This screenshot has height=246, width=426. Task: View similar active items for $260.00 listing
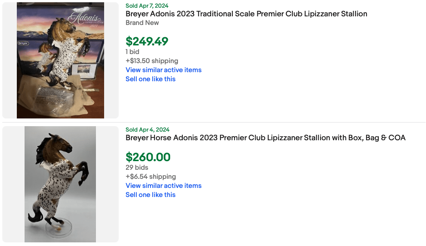pos(163,186)
